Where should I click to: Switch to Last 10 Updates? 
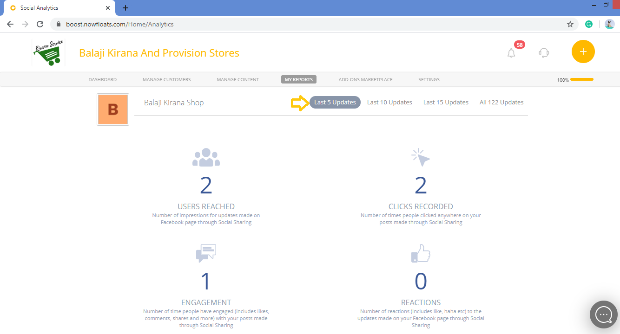pos(389,102)
